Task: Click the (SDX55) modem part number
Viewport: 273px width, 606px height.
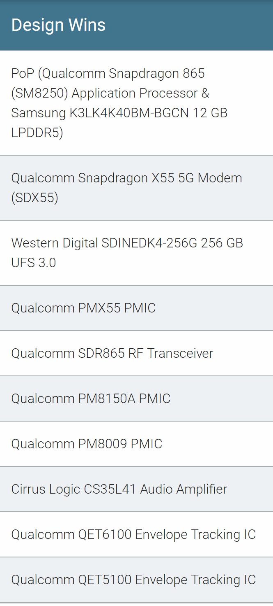Action: tap(34, 198)
